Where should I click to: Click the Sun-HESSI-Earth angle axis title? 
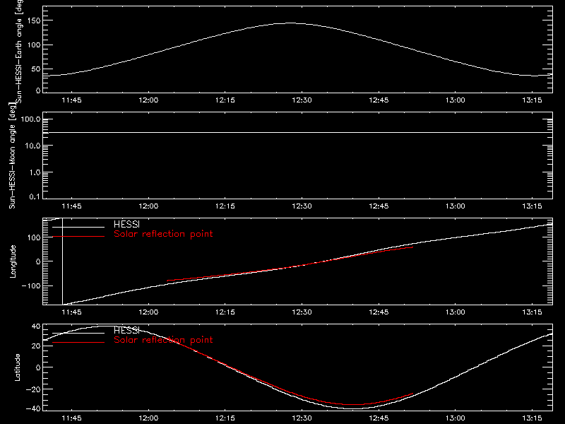[x=19, y=51]
